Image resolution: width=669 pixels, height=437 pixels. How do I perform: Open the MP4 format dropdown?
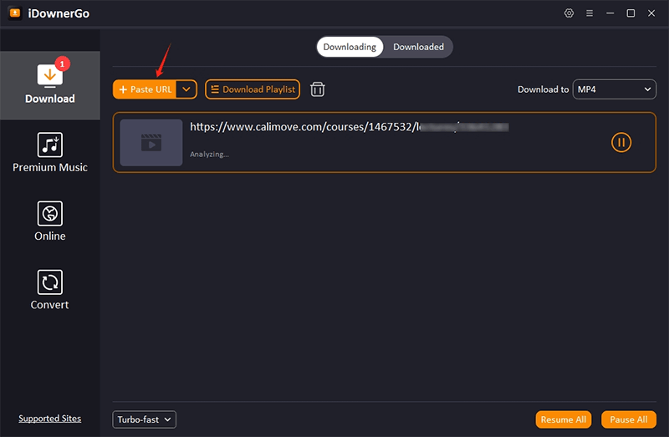click(x=614, y=89)
